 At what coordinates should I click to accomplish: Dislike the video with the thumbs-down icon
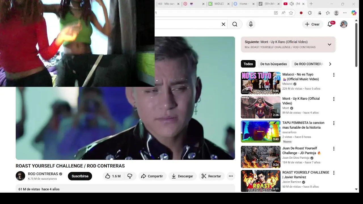tap(130, 176)
